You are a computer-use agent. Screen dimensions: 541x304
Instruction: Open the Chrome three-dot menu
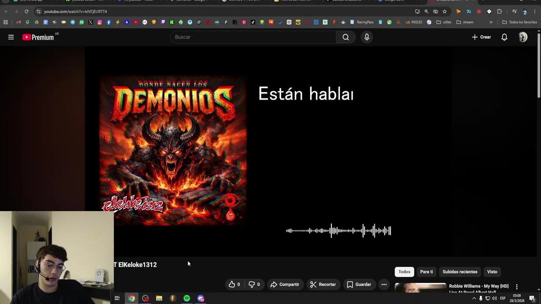pyautogui.click(x=535, y=11)
